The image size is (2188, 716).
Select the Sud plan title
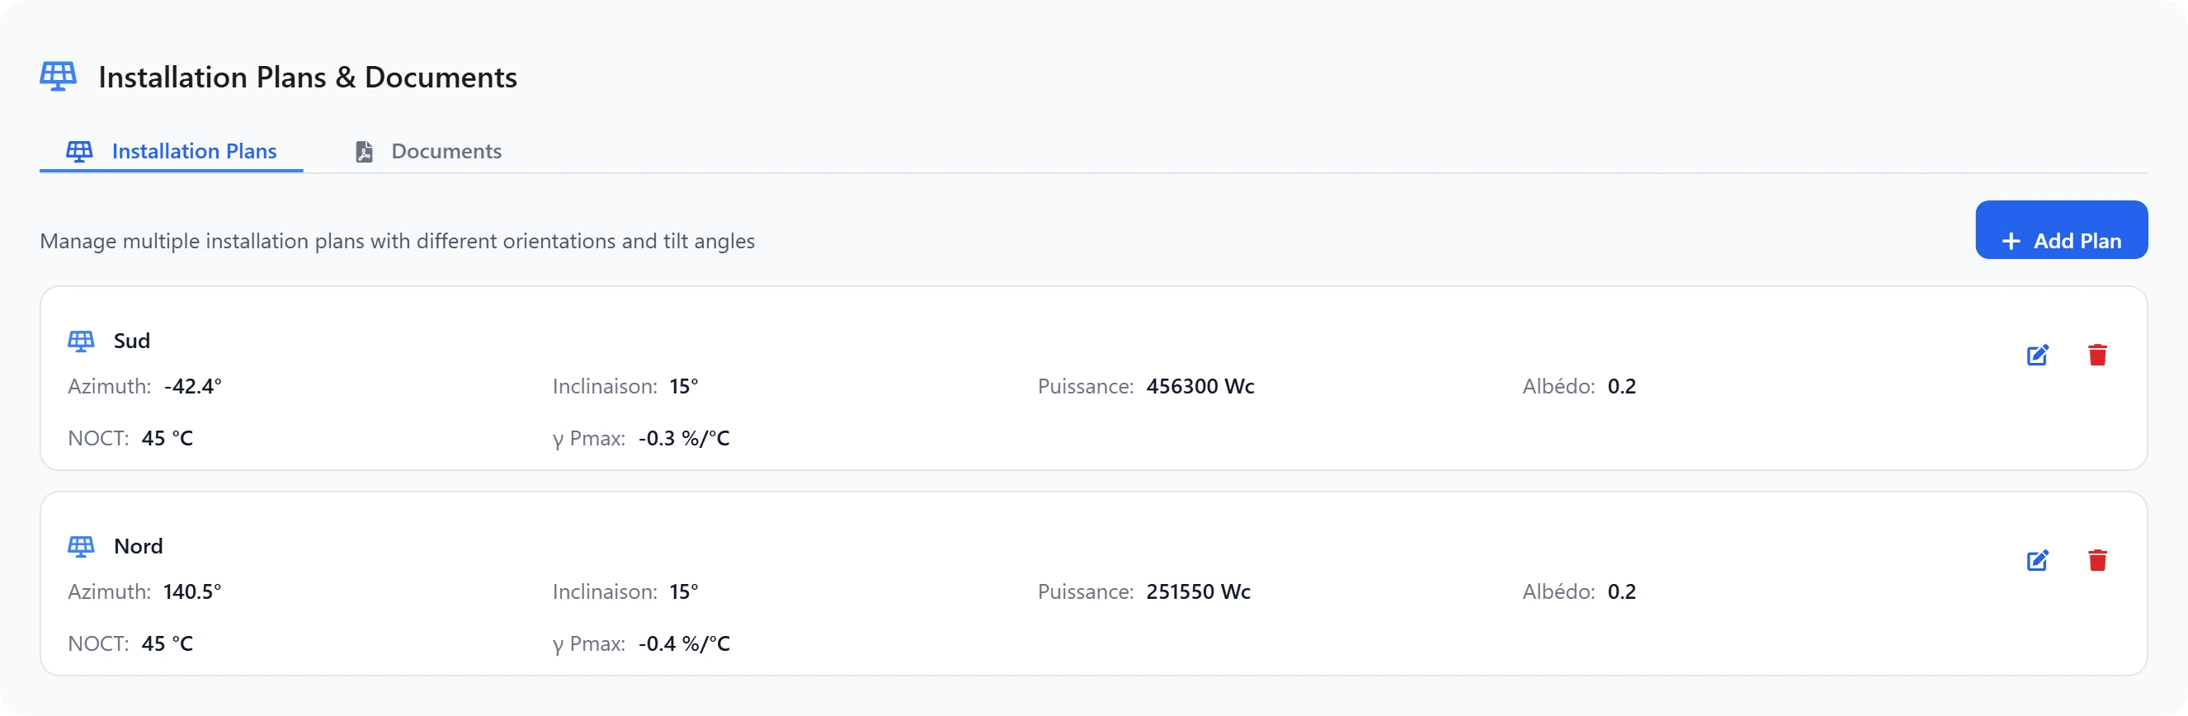[x=132, y=341]
